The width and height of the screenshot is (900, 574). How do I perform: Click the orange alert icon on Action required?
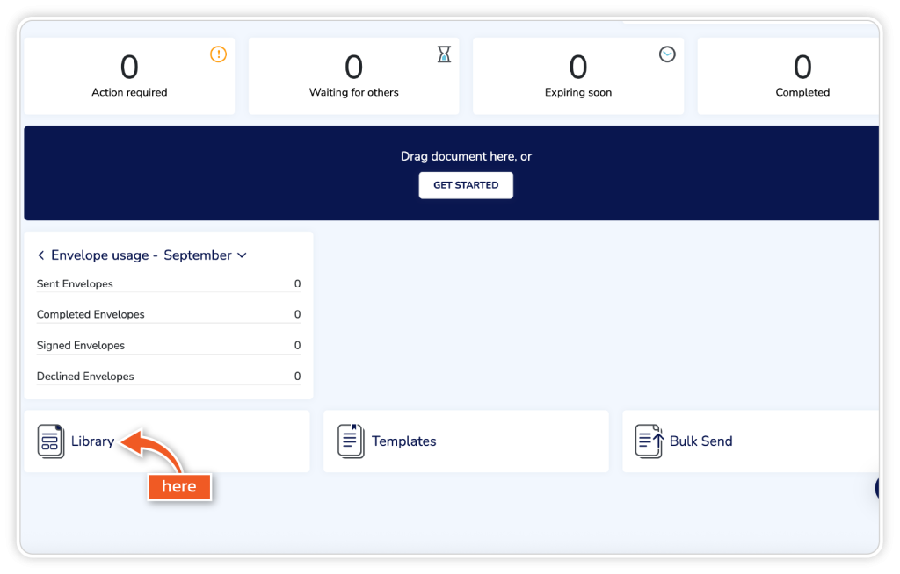click(x=218, y=54)
